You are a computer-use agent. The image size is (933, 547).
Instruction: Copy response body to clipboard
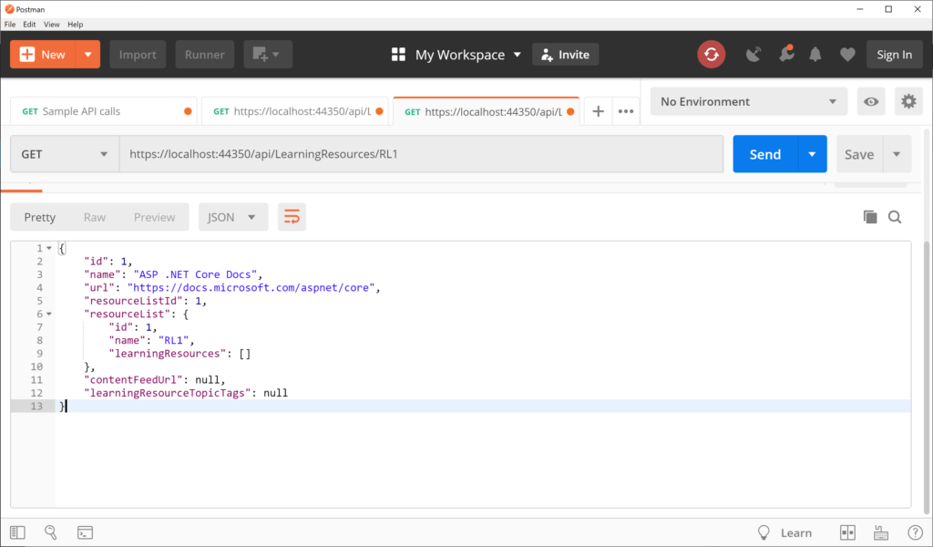pos(870,217)
